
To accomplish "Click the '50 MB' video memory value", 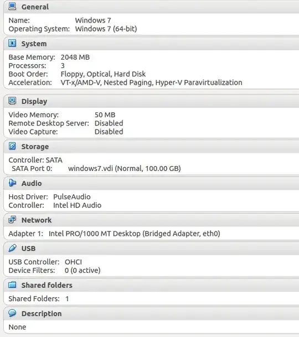I will point(105,115).
